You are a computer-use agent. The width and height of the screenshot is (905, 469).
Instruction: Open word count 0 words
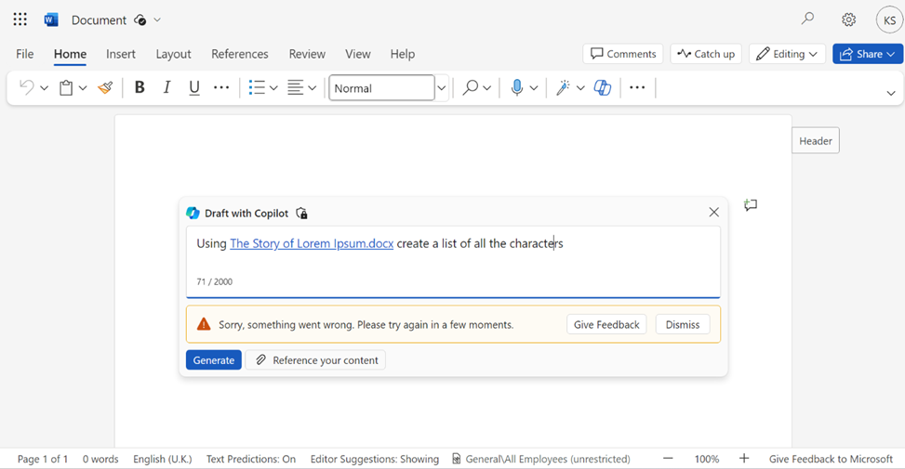click(x=100, y=459)
